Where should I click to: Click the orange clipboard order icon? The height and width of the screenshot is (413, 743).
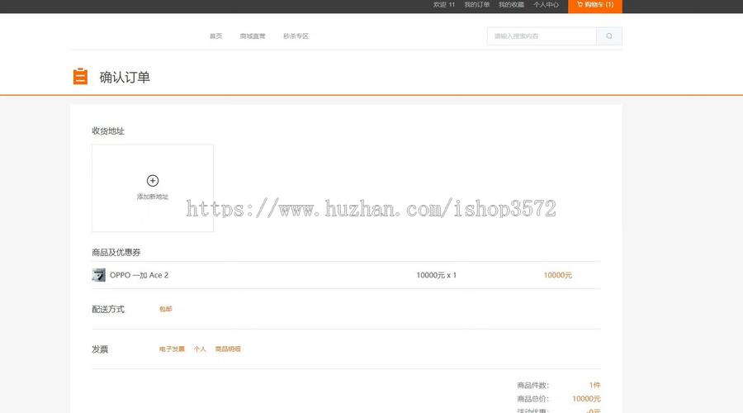[80, 76]
